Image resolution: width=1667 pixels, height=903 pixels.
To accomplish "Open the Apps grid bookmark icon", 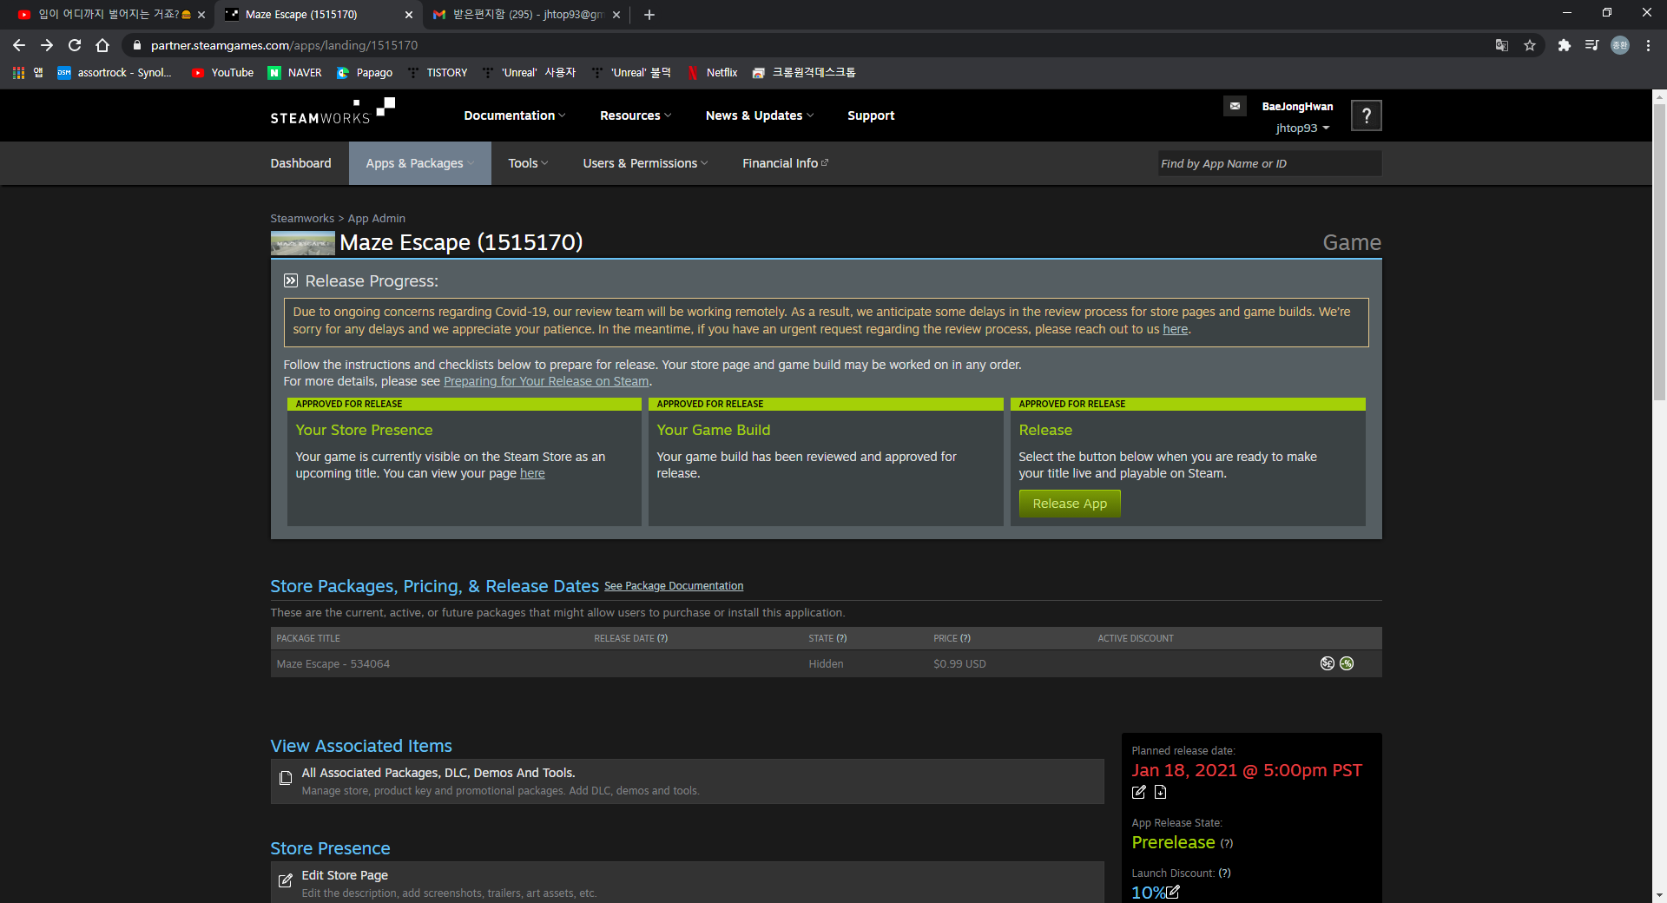I will coord(18,73).
